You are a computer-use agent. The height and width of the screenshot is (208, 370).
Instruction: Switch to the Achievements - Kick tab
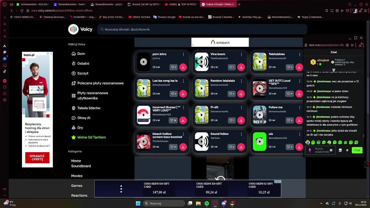coord(33,4)
